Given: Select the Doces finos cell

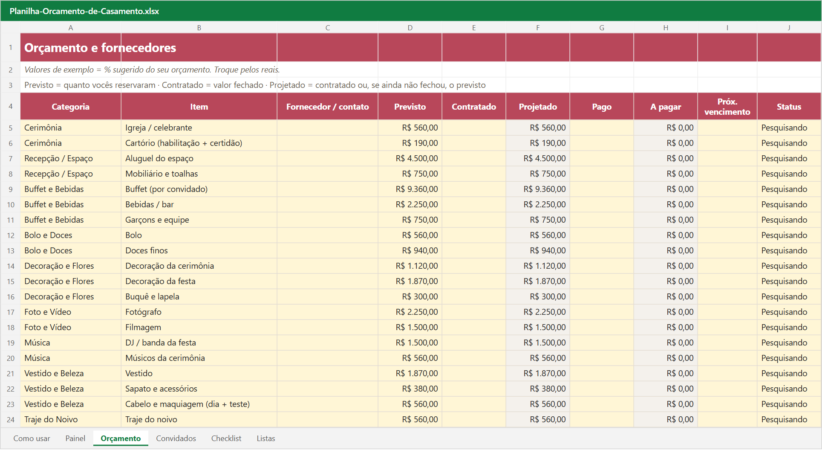Looking at the screenshot, I should 199,251.
